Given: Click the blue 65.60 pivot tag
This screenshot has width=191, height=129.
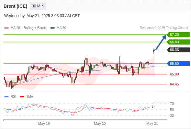Looking at the screenshot, I should 178,64.
